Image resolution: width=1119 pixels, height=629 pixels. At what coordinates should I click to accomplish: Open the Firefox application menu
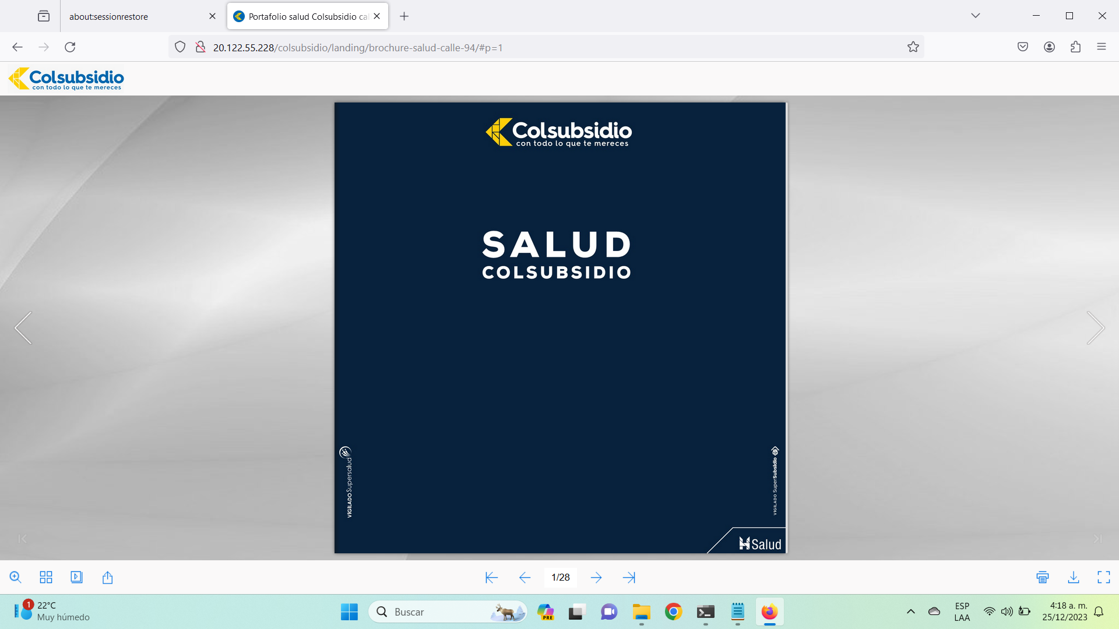coord(1102,47)
